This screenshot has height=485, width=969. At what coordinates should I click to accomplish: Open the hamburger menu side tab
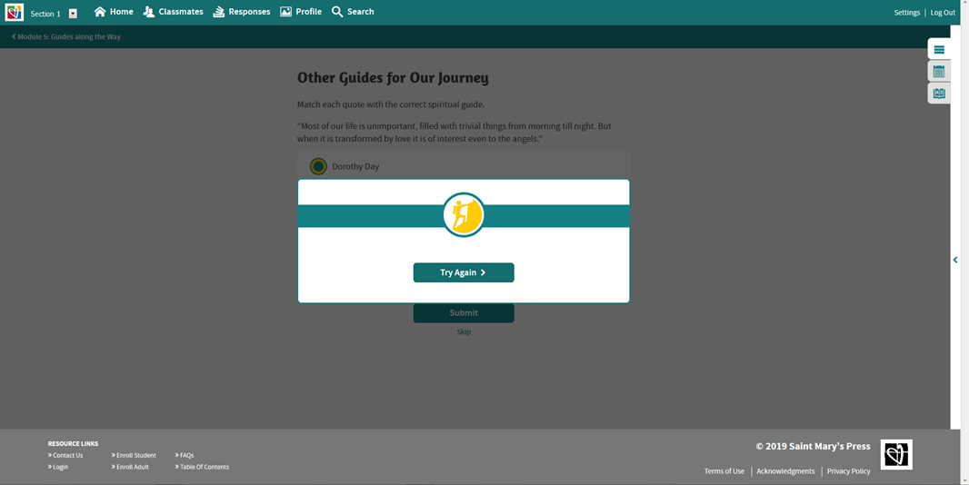[x=939, y=49]
